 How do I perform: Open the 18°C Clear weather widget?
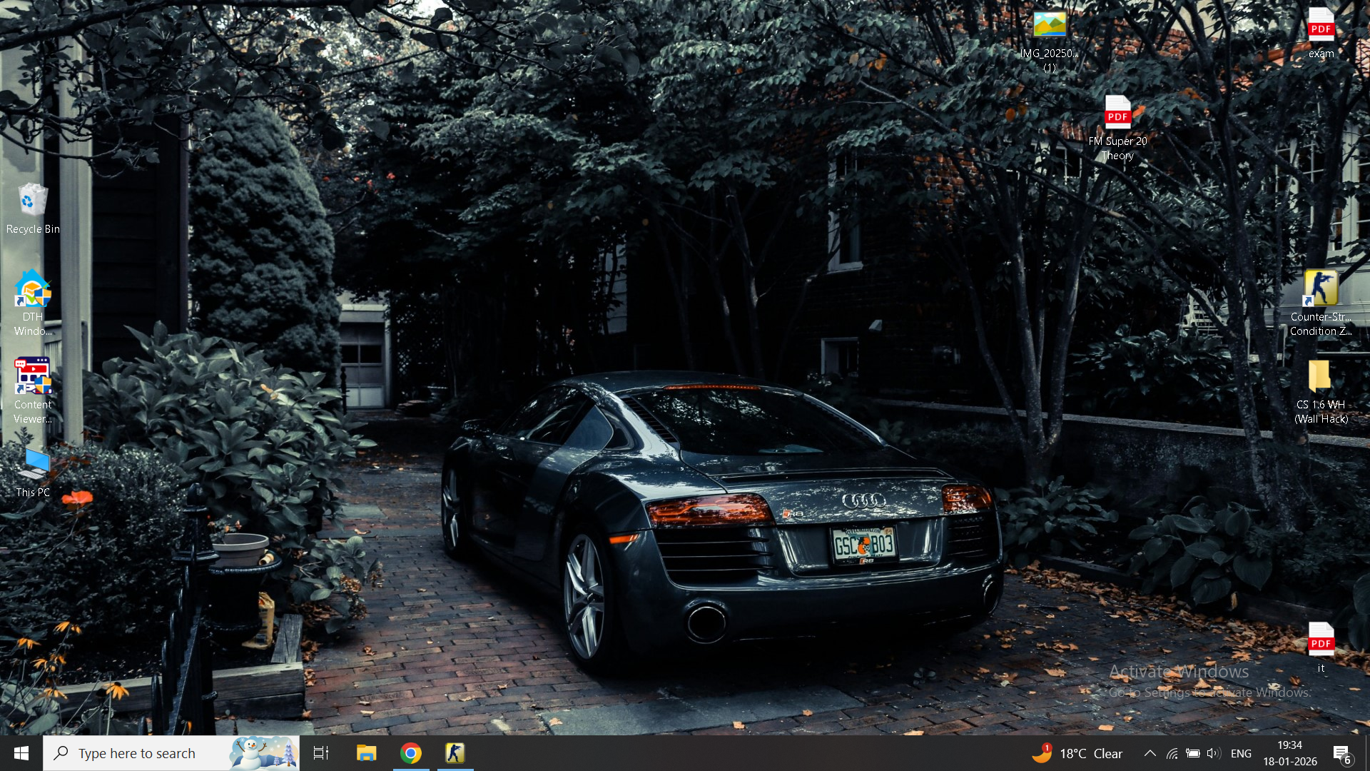1077,753
